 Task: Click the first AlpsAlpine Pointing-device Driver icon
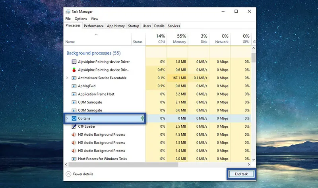(x=74, y=62)
